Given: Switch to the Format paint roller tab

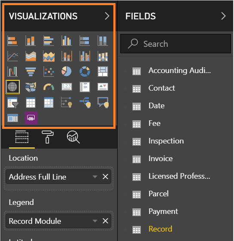Looking at the screenshot, I should (x=48, y=137).
